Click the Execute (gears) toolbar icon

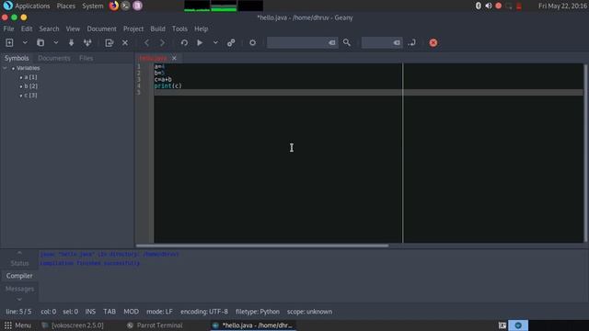click(231, 43)
